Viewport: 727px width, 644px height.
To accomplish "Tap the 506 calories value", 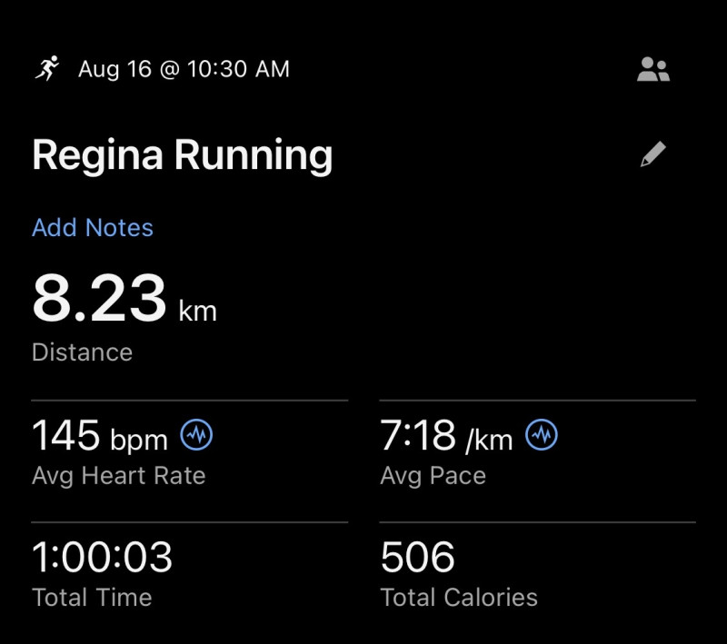I will pyautogui.click(x=417, y=558).
